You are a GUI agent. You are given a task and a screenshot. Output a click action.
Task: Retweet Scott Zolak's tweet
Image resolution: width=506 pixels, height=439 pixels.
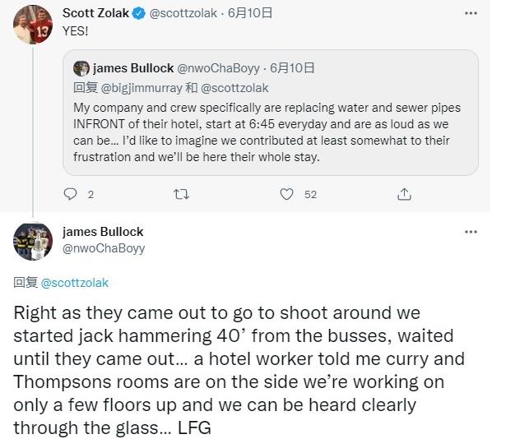pos(183,195)
